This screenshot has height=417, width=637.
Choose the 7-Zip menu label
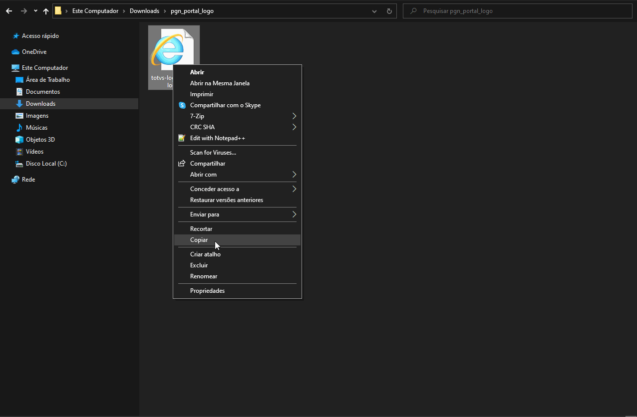click(x=197, y=116)
